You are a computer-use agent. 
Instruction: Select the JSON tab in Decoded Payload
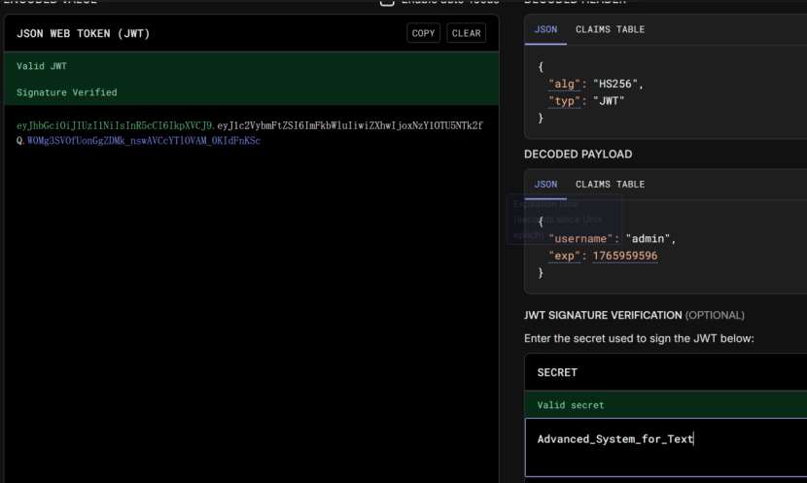point(545,184)
